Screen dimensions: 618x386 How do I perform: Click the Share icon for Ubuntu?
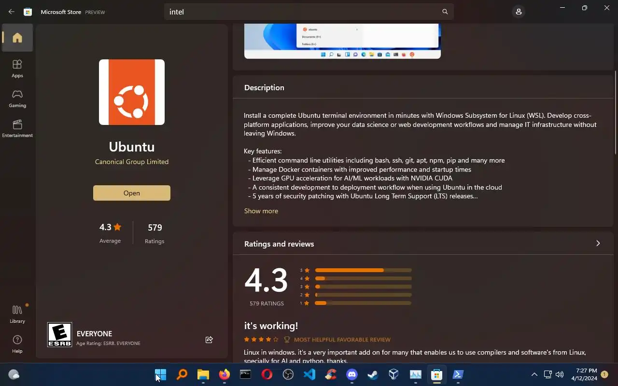point(209,340)
